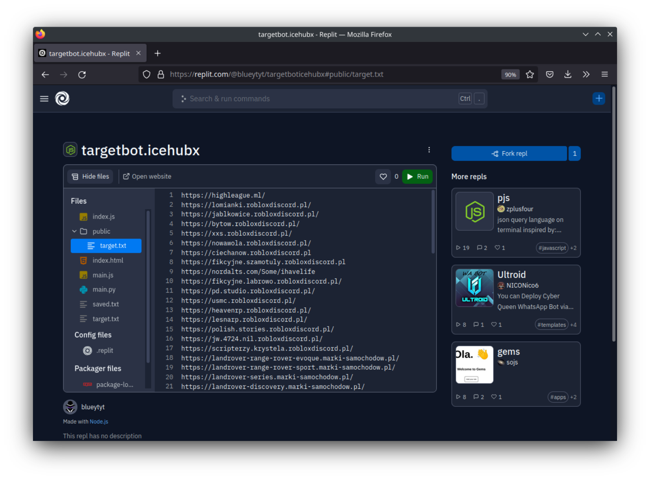This screenshot has height=480, width=650.
Task: Click the code editor vertical scrollbar
Action: pos(433,222)
